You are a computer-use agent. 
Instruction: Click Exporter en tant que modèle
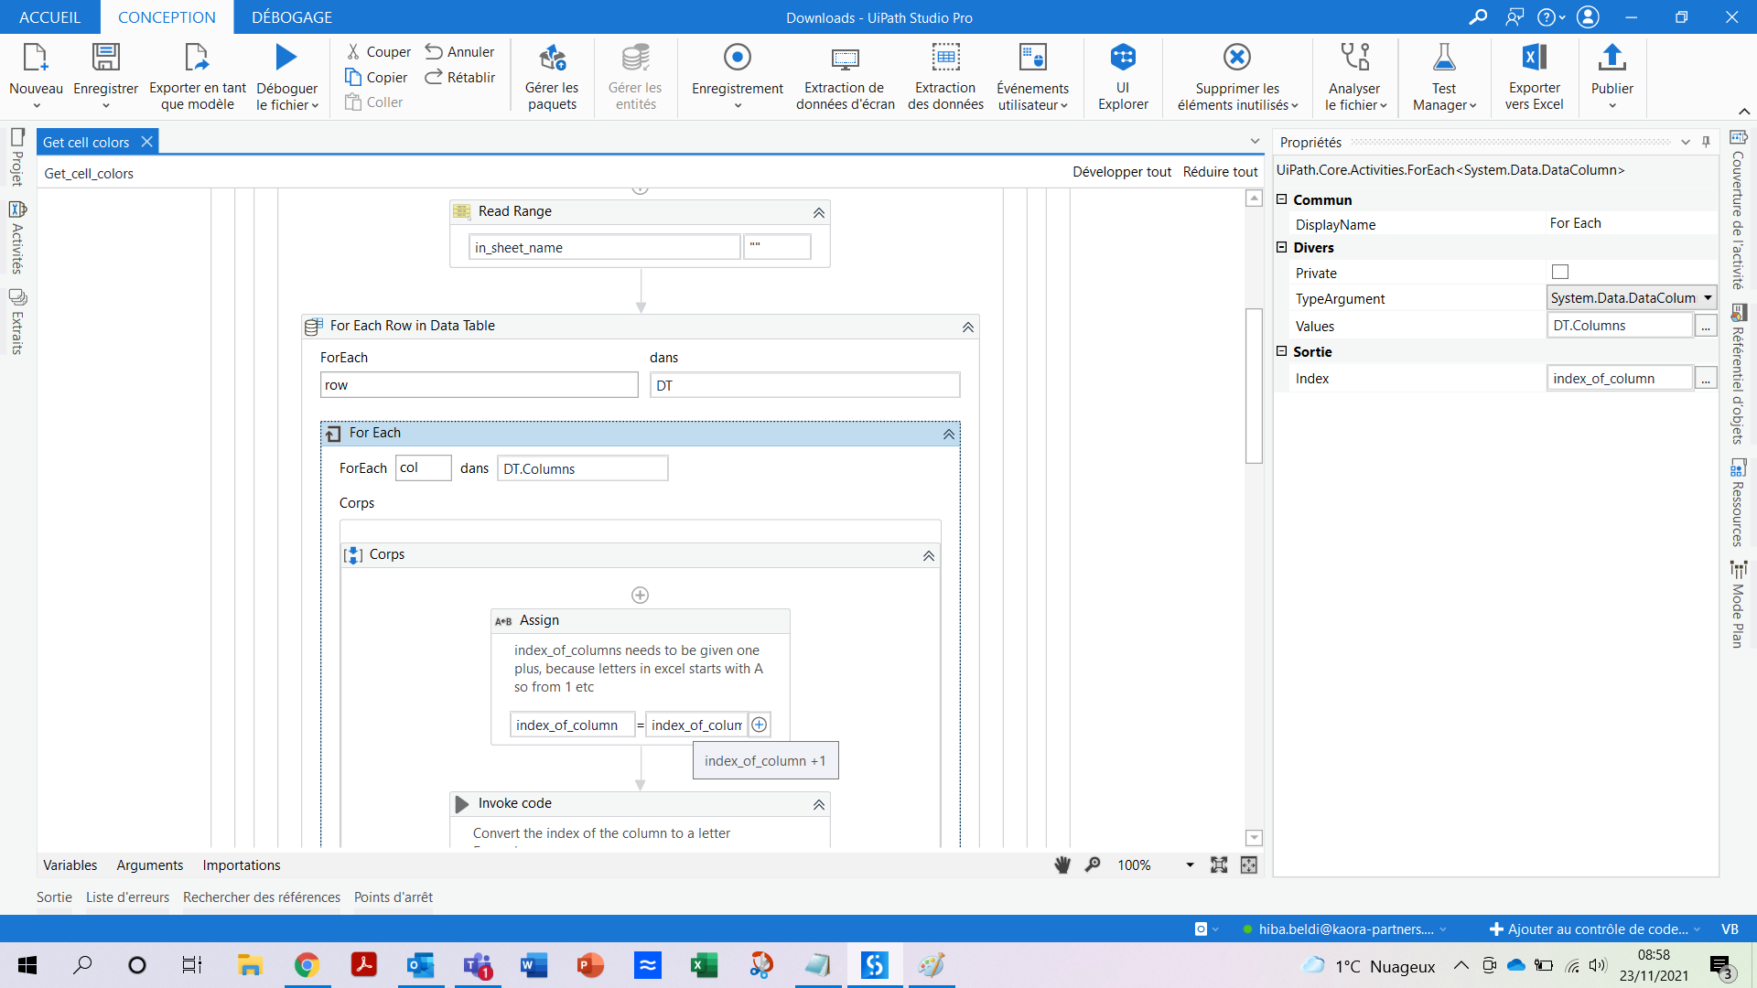pos(197,77)
